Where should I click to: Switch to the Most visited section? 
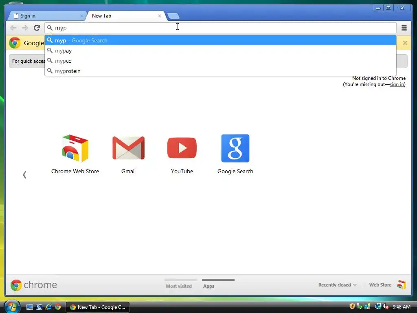pyautogui.click(x=179, y=286)
